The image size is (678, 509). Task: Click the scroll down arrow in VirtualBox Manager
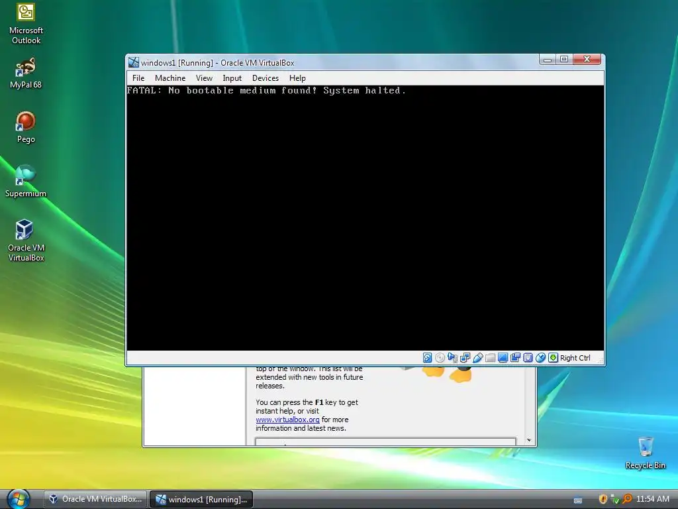tap(529, 440)
